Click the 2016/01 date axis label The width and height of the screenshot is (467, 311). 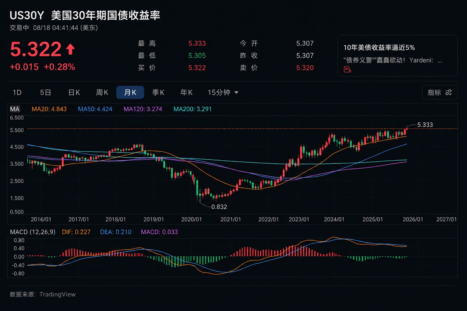pyautogui.click(x=41, y=219)
